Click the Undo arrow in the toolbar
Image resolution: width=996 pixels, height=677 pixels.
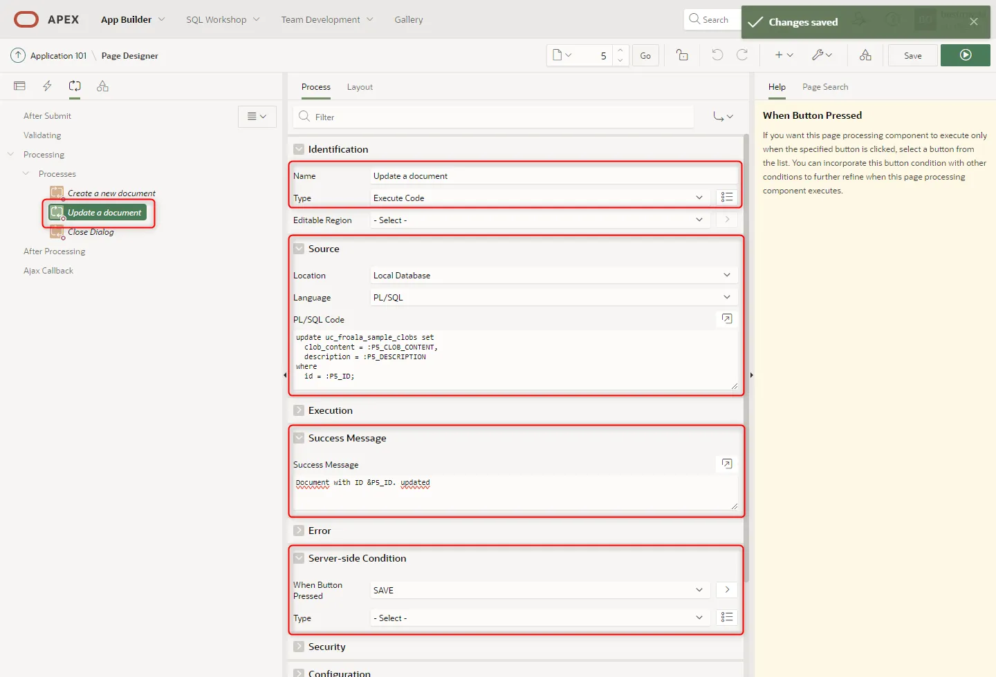coord(717,55)
